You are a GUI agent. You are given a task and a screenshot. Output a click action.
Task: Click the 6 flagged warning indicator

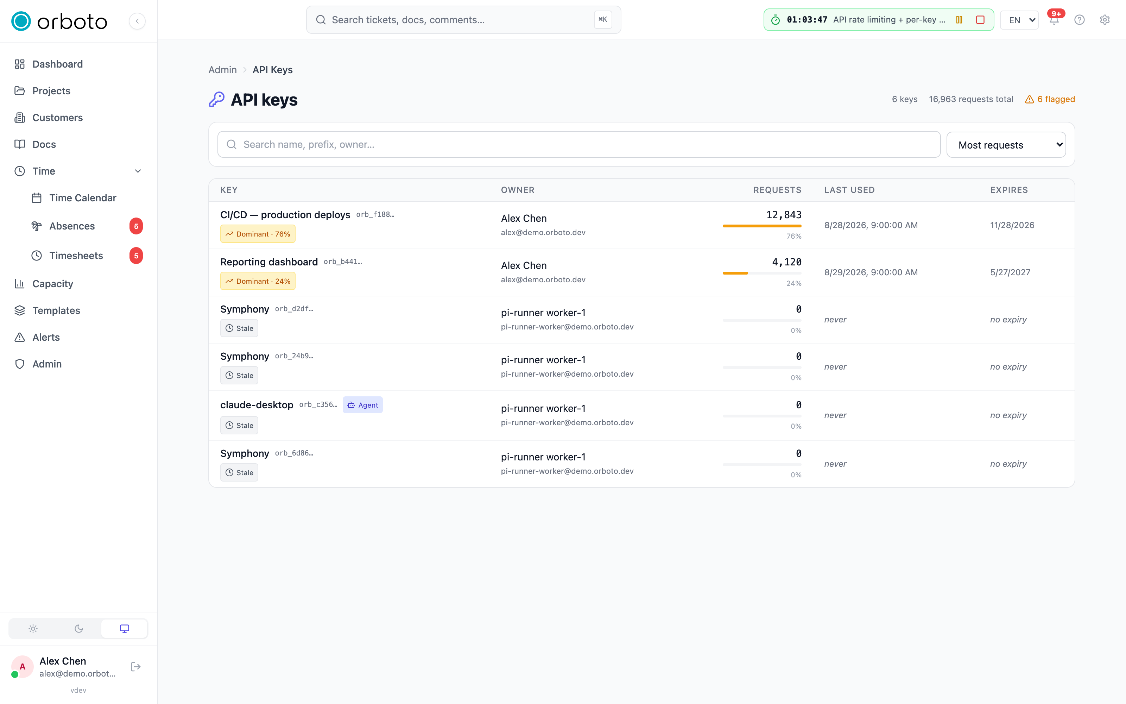(x=1050, y=99)
